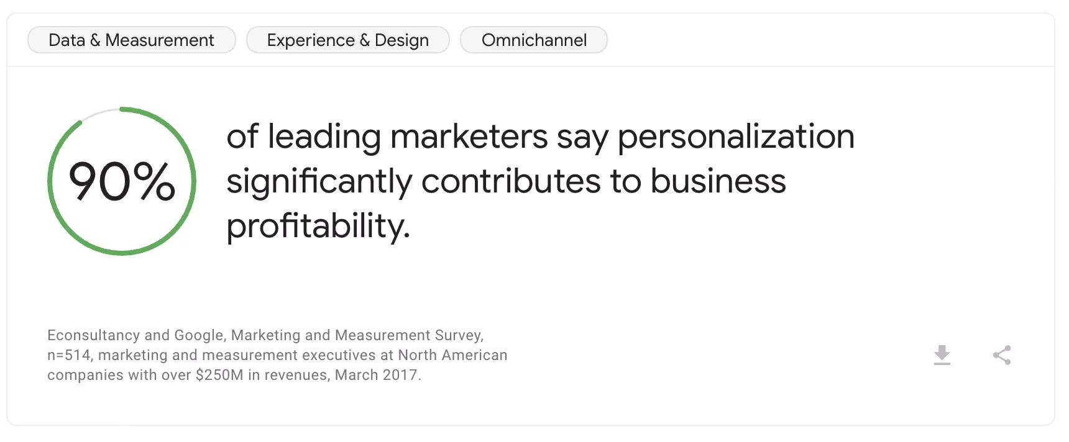The image size is (1069, 442).
Task: Open sharing options via the connected-dots icon
Action: coord(1002,354)
